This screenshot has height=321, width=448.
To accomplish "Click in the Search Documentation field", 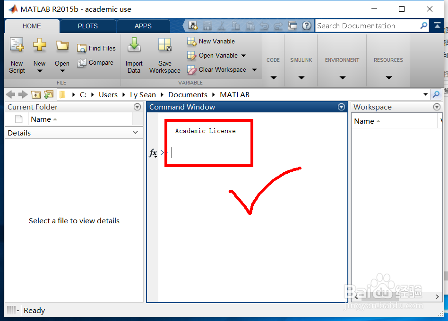I will tap(368, 25).
